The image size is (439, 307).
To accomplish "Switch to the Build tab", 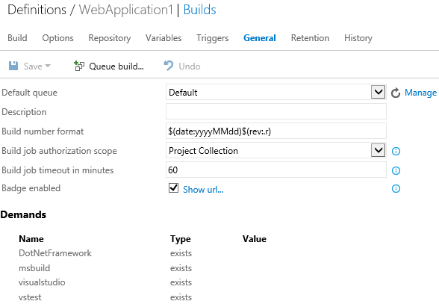I will [x=17, y=38].
